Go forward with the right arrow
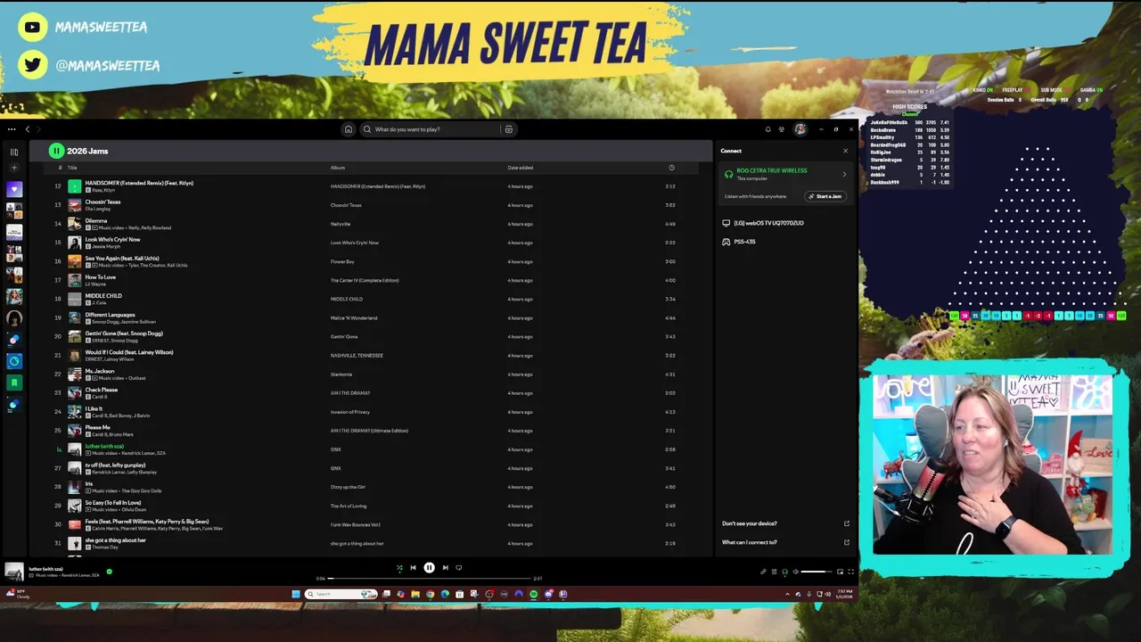 tap(38, 129)
